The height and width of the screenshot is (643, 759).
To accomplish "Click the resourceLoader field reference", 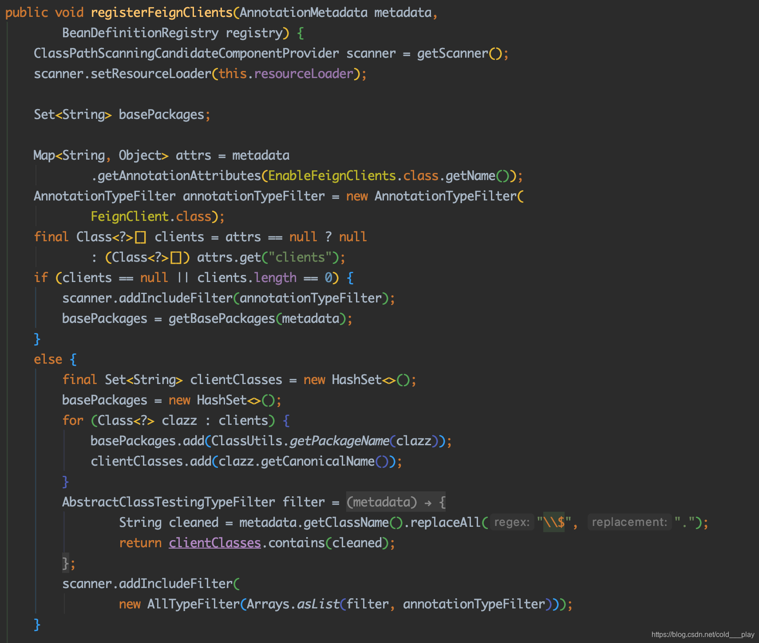I will pyautogui.click(x=304, y=74).
